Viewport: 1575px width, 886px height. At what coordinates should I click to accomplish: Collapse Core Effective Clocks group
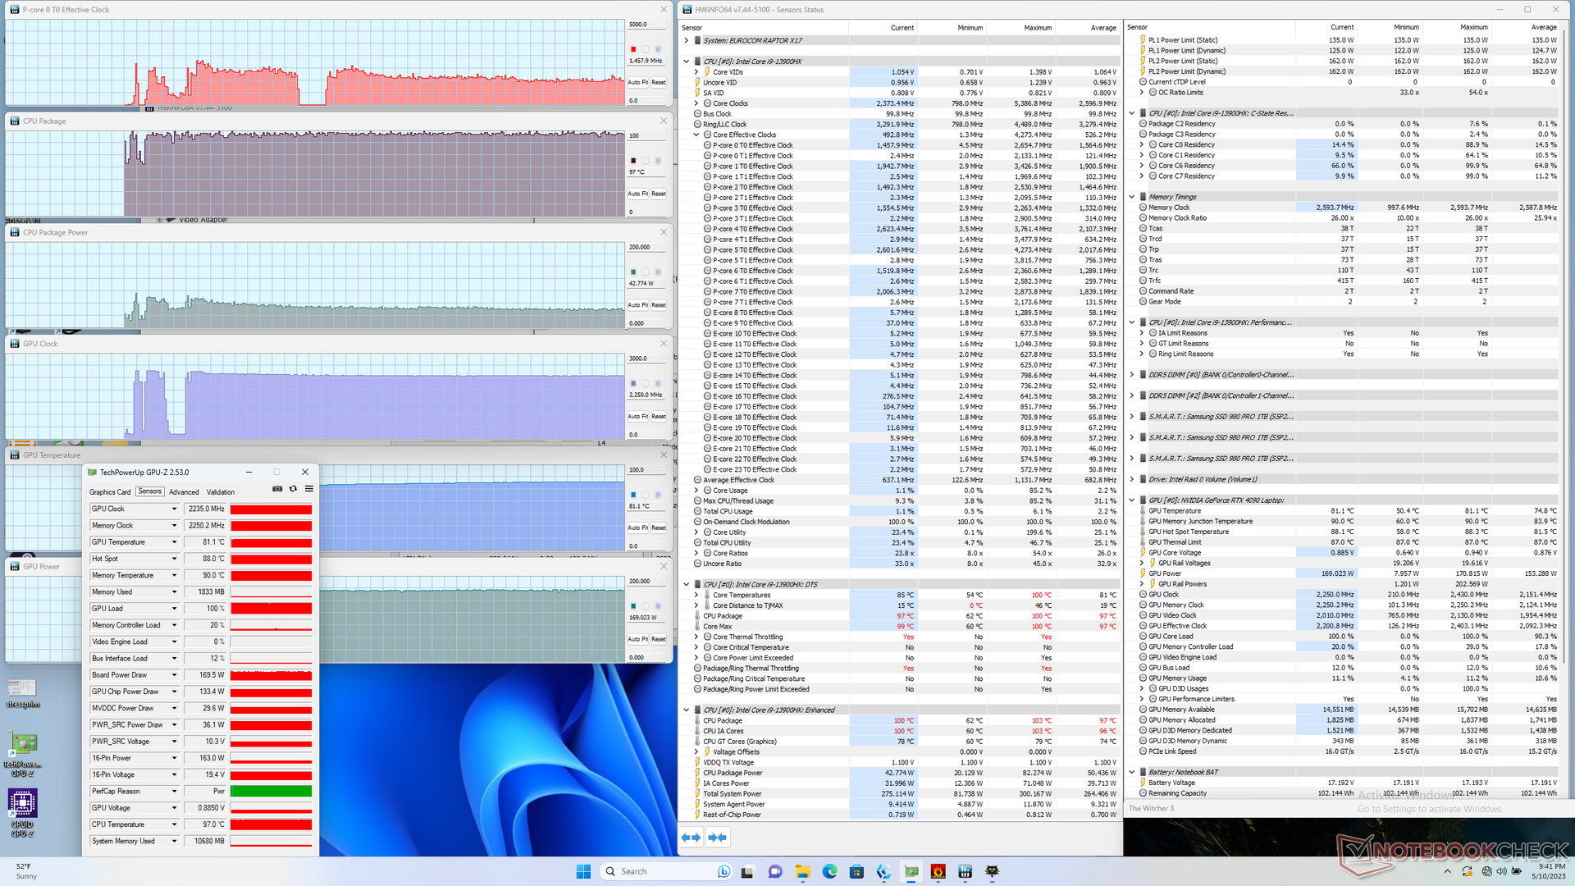pyautogui.click(x=696, y=135)
